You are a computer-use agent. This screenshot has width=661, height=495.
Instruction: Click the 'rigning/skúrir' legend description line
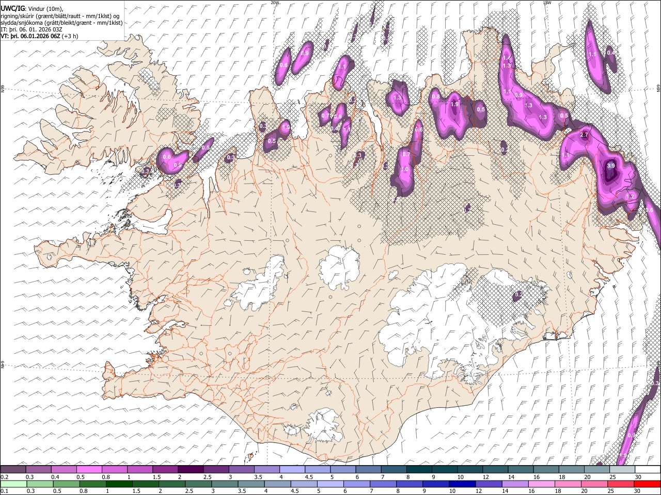[60, 15]
